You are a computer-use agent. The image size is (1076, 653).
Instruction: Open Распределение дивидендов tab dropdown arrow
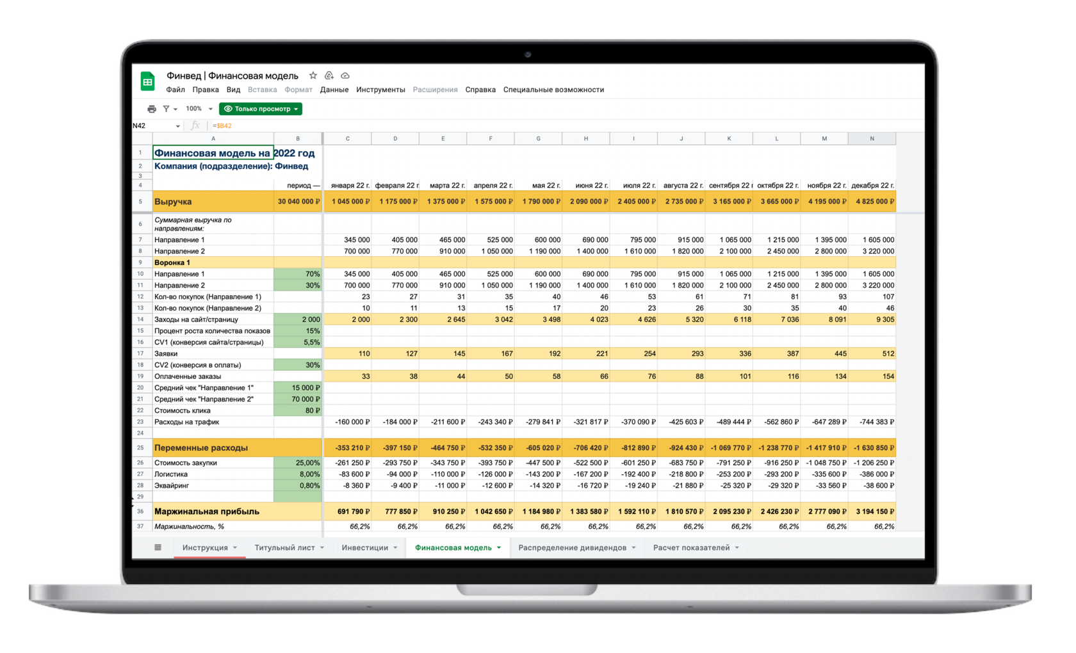click(x=633, y=548)
